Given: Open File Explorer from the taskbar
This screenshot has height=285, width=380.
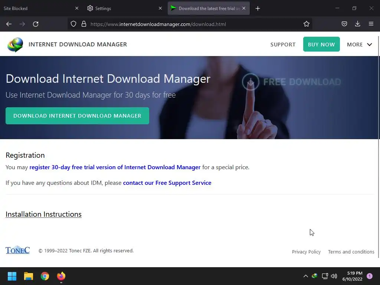Looking at the screenshot, I should (29, 276).
